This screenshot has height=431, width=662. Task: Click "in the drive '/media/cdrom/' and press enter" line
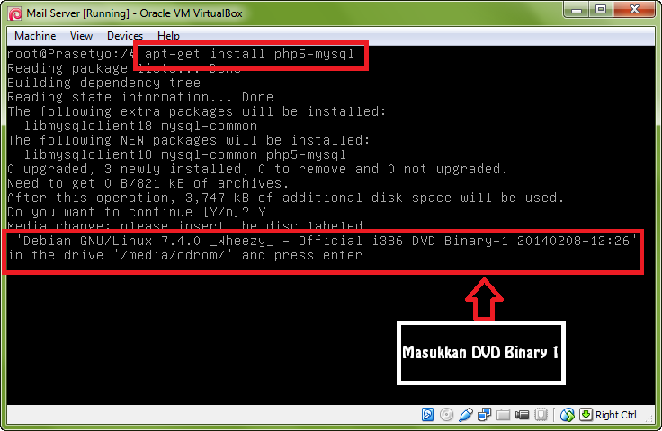[185, 255]
